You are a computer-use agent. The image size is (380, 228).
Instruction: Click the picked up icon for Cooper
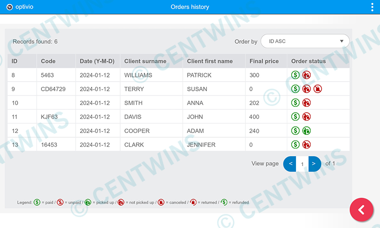pyautogui.click(x=306, y=131)
